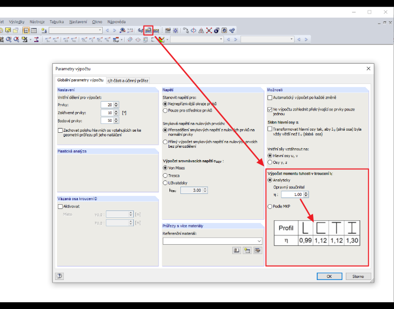Click the red X delete icon
The height and width of the screenshot is (309, 394).
(209, 31)
